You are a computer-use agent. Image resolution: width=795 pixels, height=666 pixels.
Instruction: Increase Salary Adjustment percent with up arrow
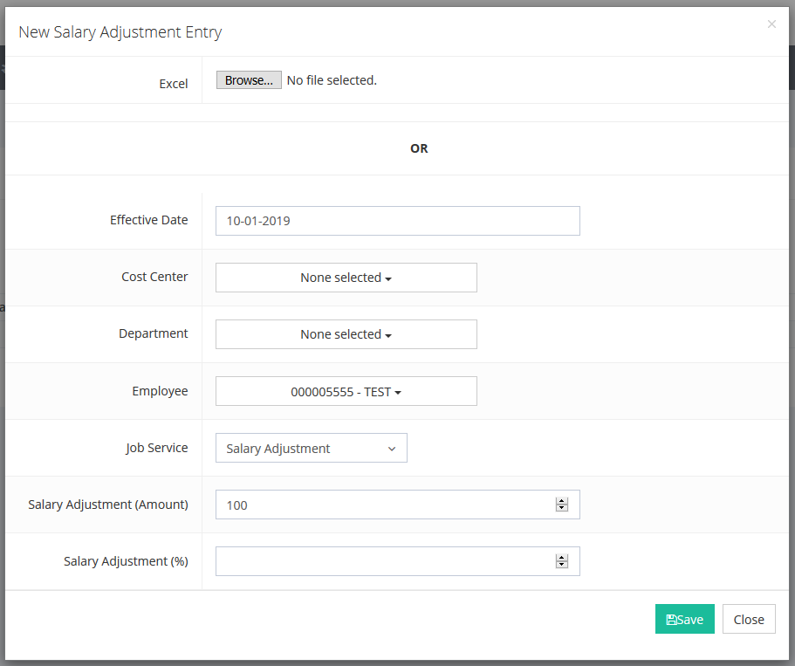pos(562,558)
